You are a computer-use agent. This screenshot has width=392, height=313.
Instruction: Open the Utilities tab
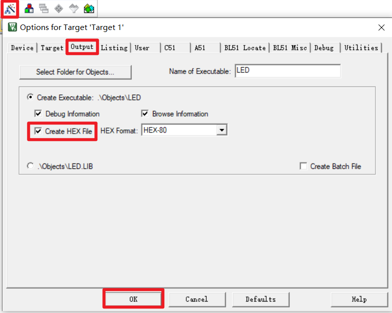coord(361,48)
